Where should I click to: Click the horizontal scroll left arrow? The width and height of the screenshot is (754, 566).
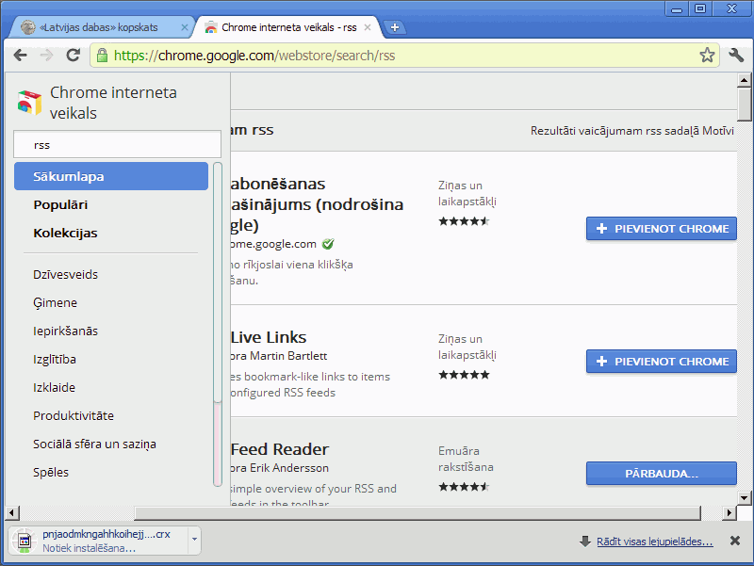pyautogui.click(x=12, y=512)
